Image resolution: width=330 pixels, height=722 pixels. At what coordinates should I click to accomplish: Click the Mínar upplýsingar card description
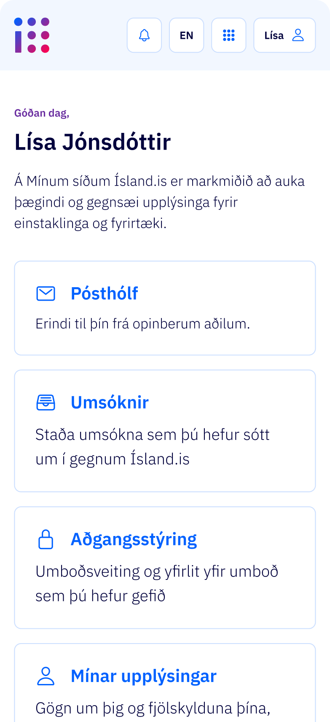pyautogui.click(x=153, y=708)
